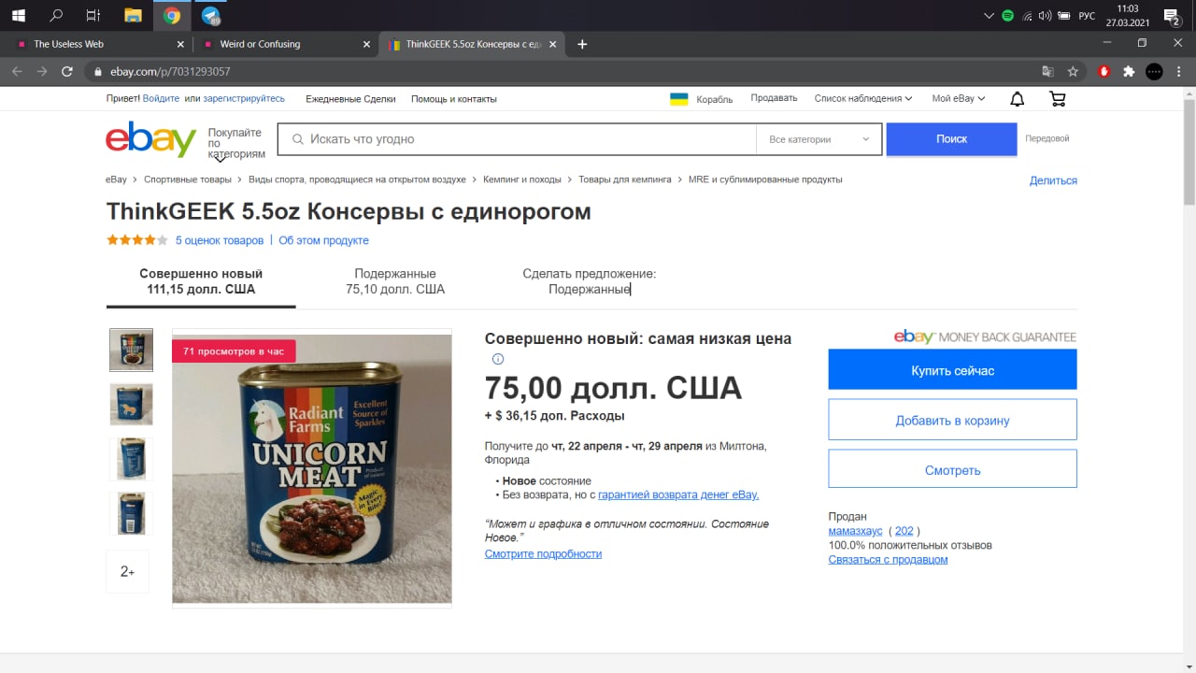Open Daily Deals in top menu

pos(350,99)
